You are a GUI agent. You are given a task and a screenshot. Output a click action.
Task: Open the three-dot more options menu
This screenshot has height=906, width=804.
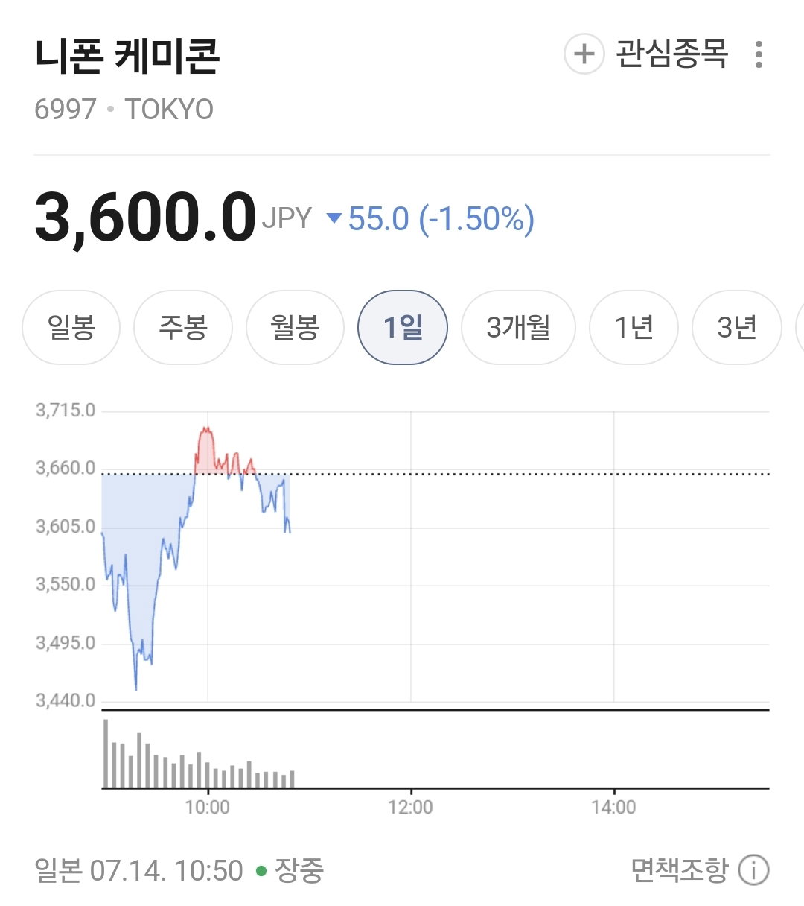759,54
